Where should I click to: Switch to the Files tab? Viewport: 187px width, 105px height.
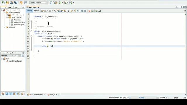click(10, 7)
